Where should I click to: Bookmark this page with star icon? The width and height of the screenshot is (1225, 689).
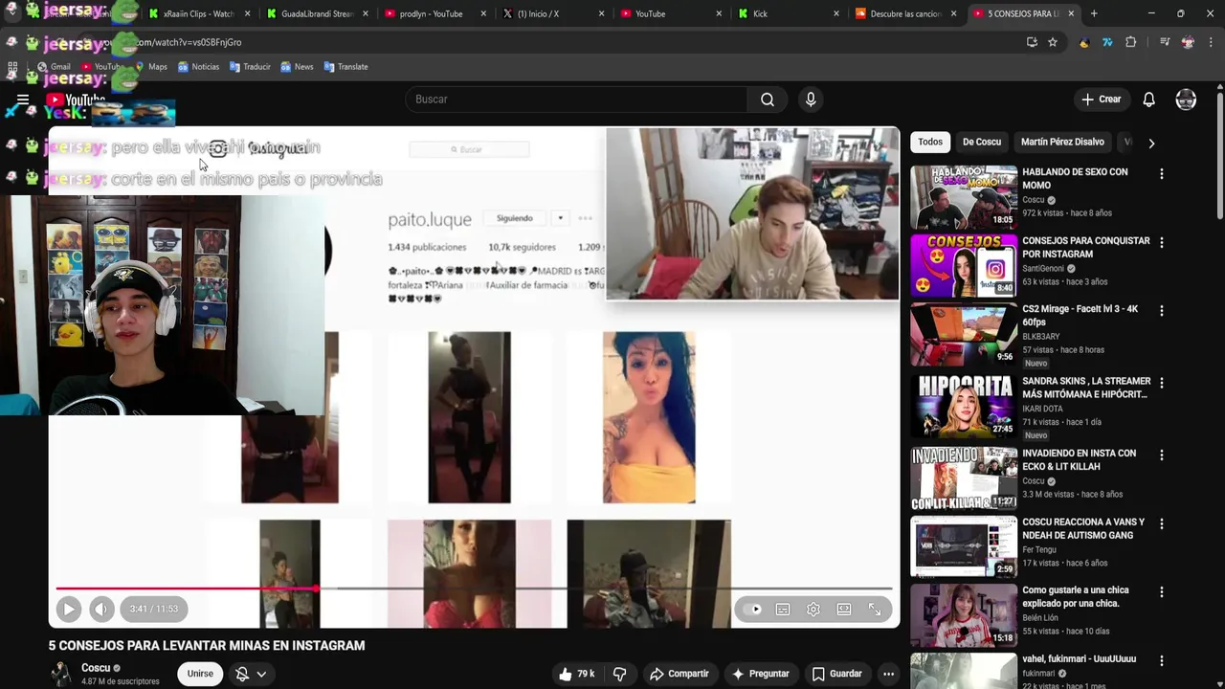click(1053, 42)
